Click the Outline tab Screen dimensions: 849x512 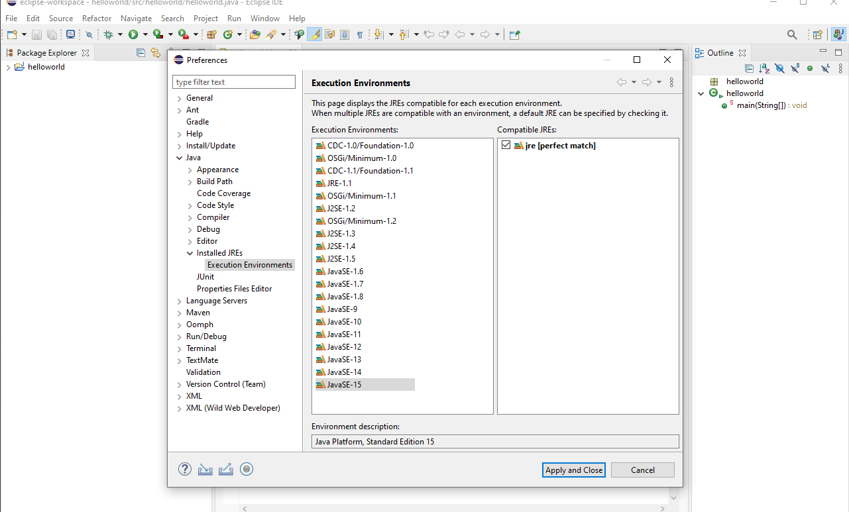720,52
